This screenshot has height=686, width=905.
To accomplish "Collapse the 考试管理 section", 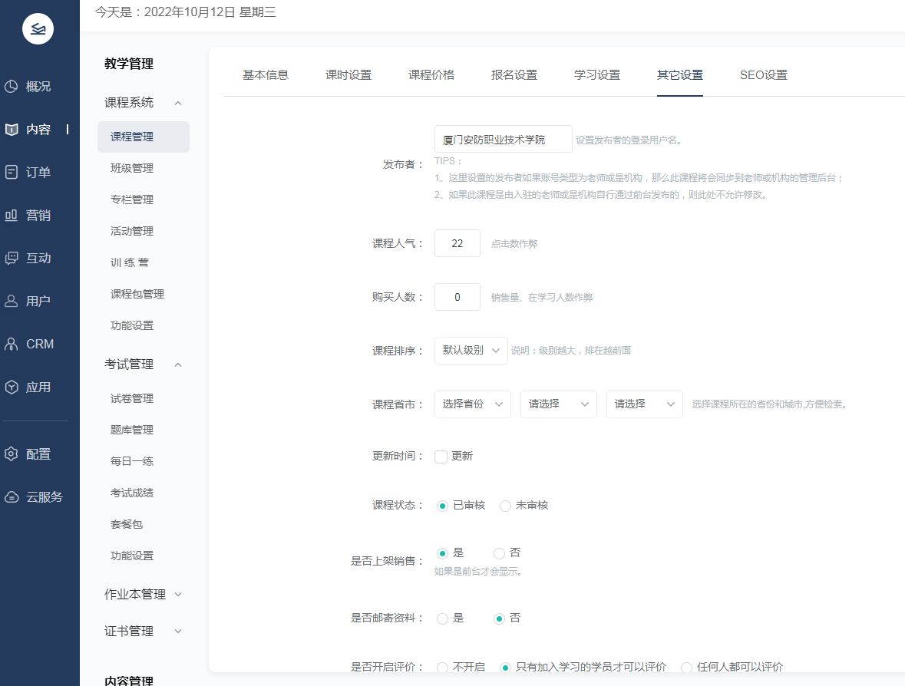I will 178,364.
